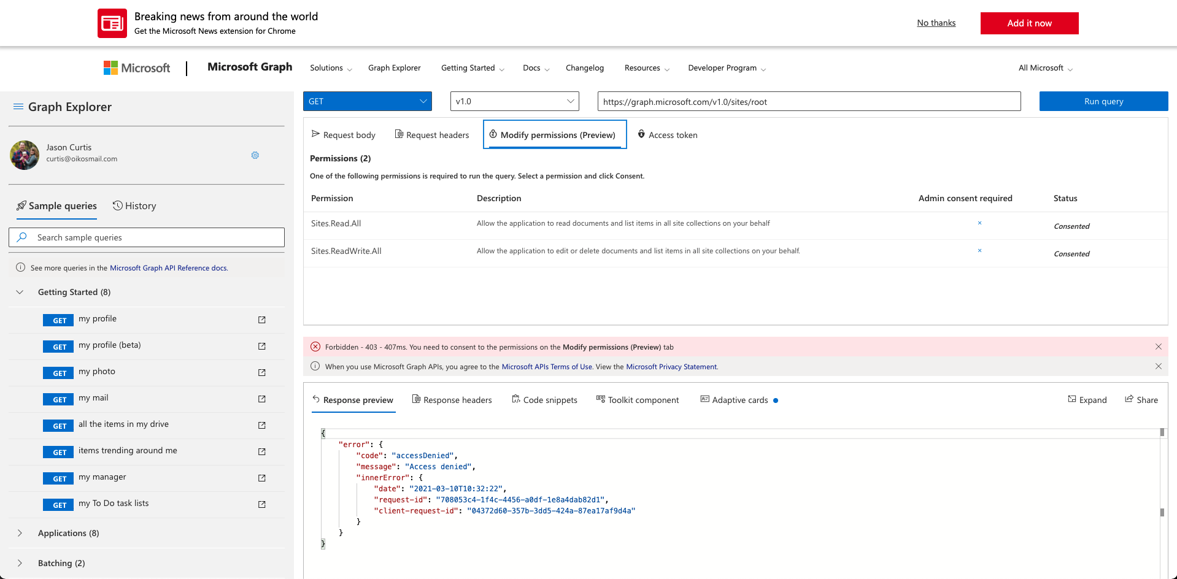
Task: Open the 'my mail' query in a new window
Action: (262, 399)
